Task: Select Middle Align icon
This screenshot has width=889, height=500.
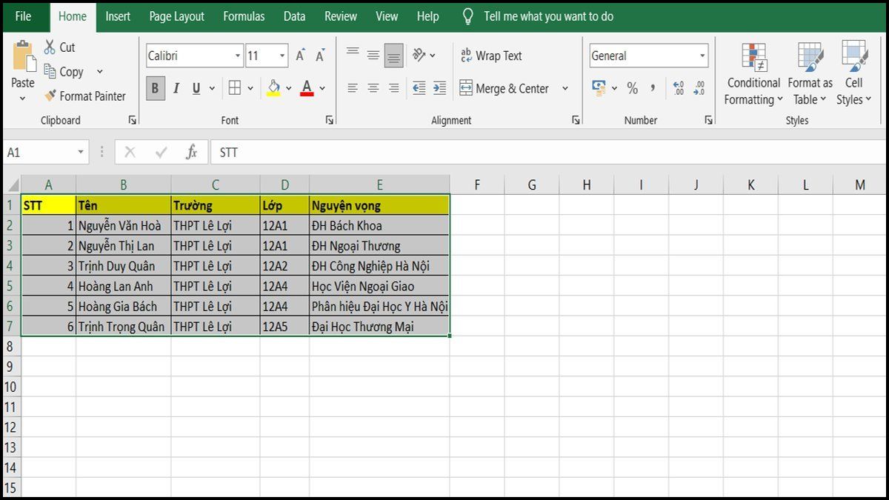Action: tap(373, 55)
